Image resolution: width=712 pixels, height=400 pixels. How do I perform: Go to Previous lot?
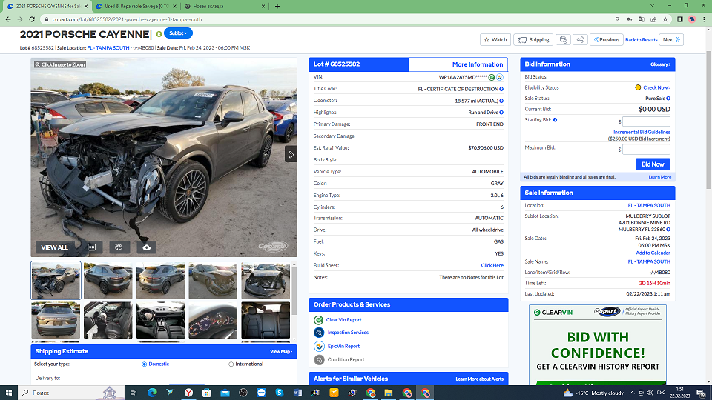[607, 40]
